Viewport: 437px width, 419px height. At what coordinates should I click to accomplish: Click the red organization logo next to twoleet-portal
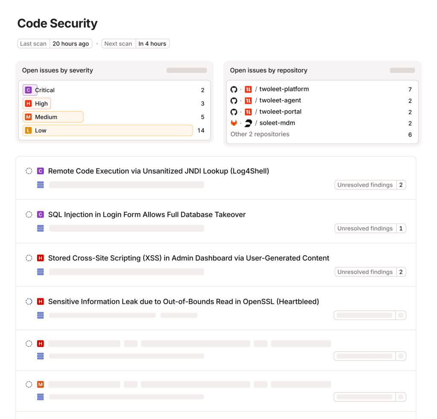coord(248,112)
